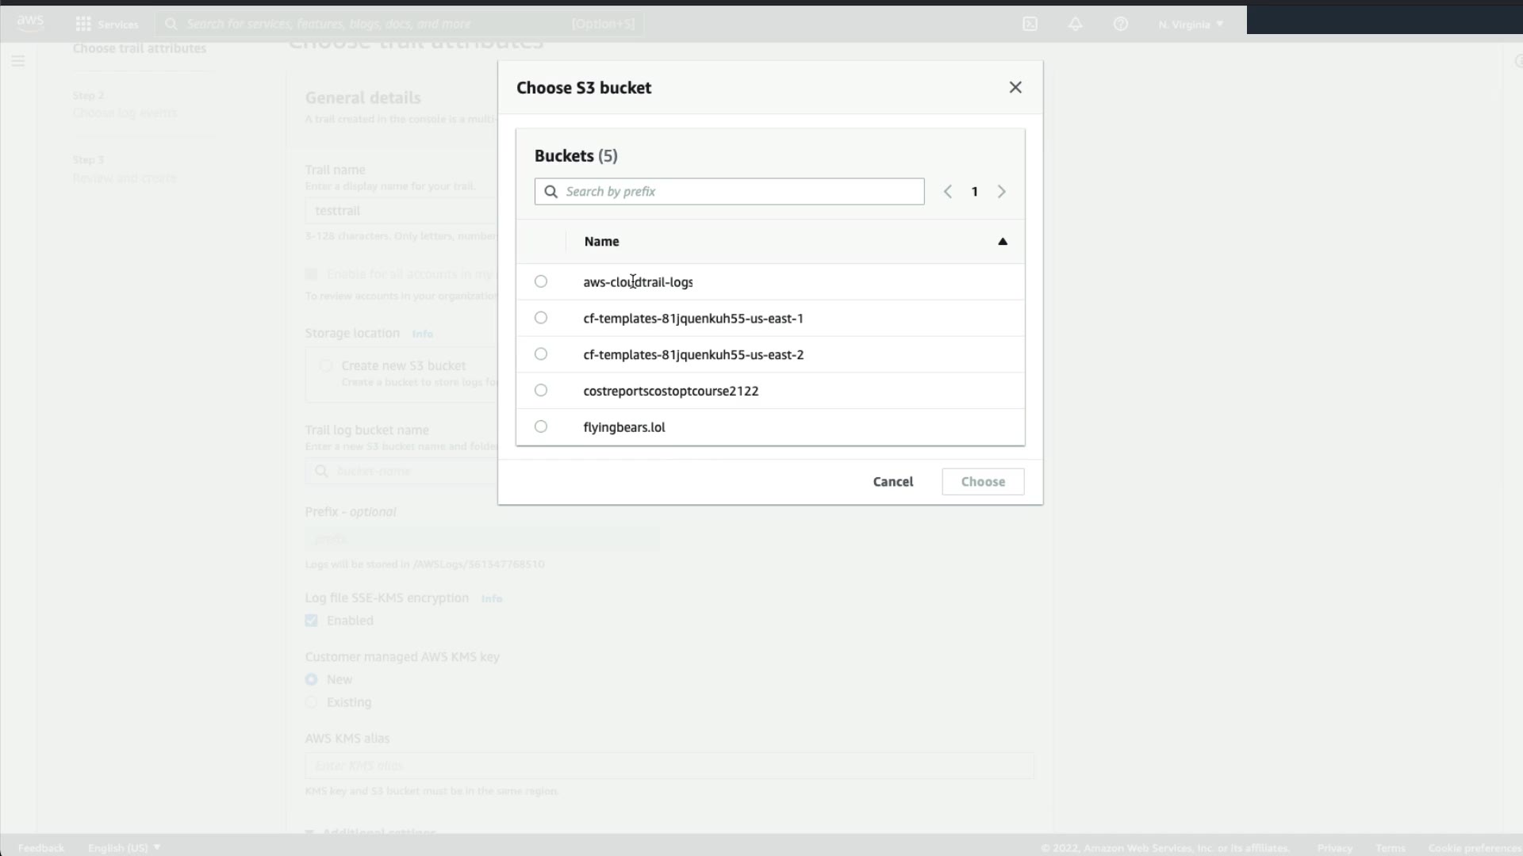Select the aws-cloudtrail-logs bucket radio
The width and height of the screenshot is (1523, 856).
coord(541,281)
